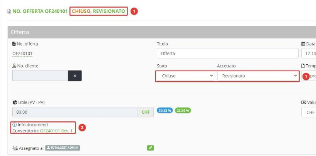
Task: Open the Accettato dropdown showing Revisionato
Action: pos(258,76)
